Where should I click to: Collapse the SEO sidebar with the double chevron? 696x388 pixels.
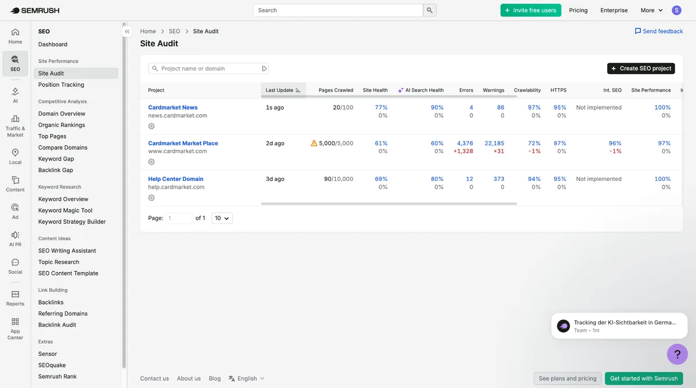pyautogui.click(x=127, y=31)
